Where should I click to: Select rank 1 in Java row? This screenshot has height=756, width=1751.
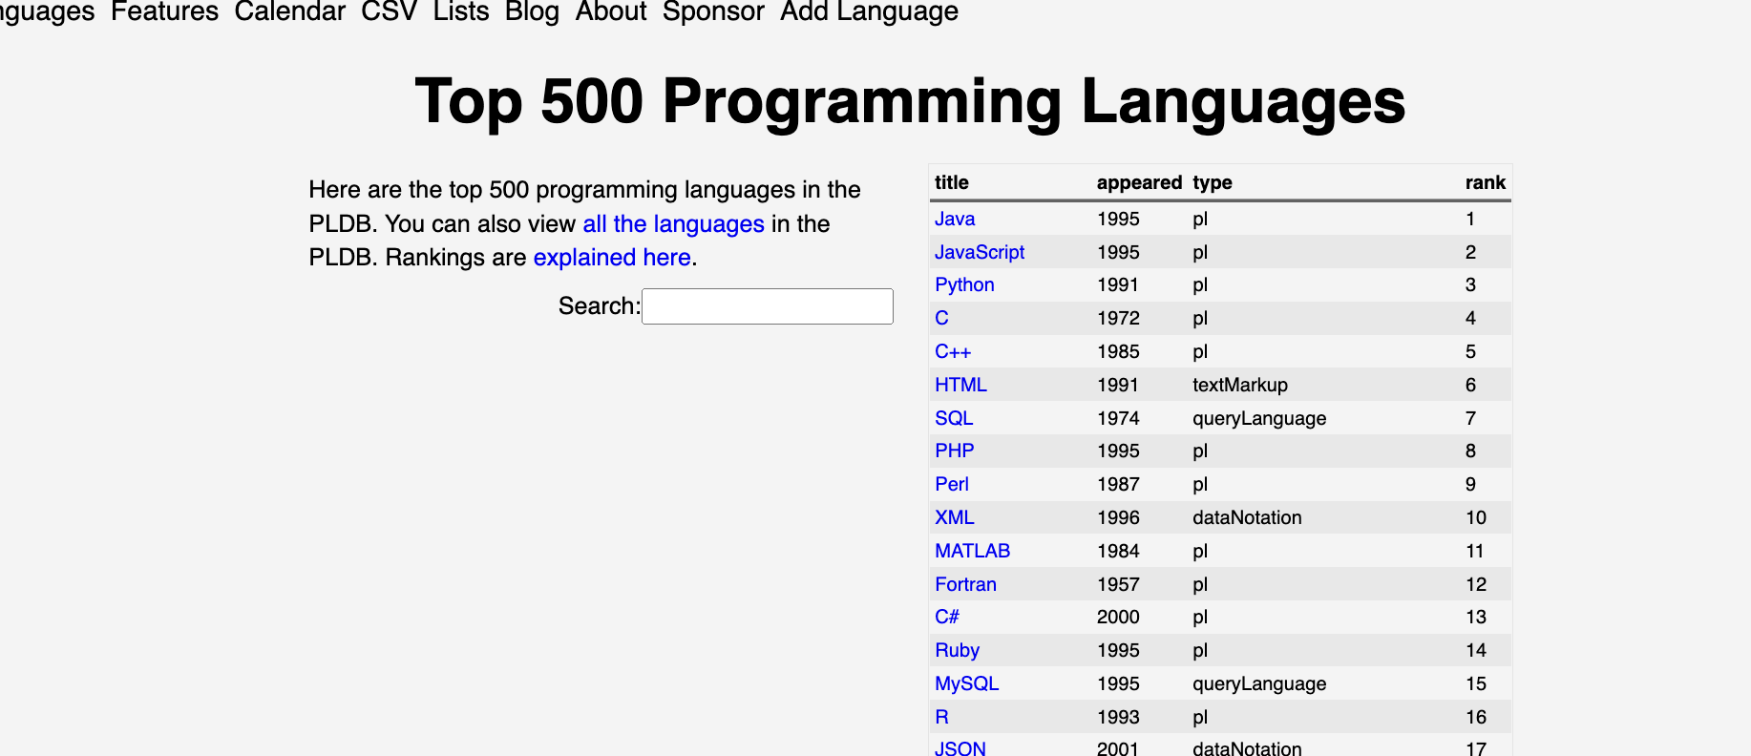pos(1470,219)
